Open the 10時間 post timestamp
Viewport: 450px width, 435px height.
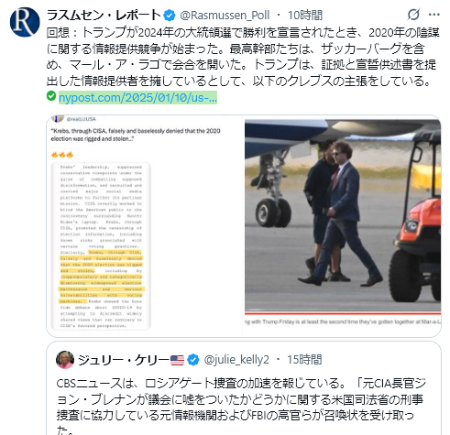(x=305, y=16)
